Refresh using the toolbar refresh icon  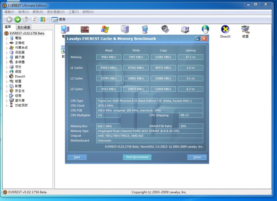34,19
